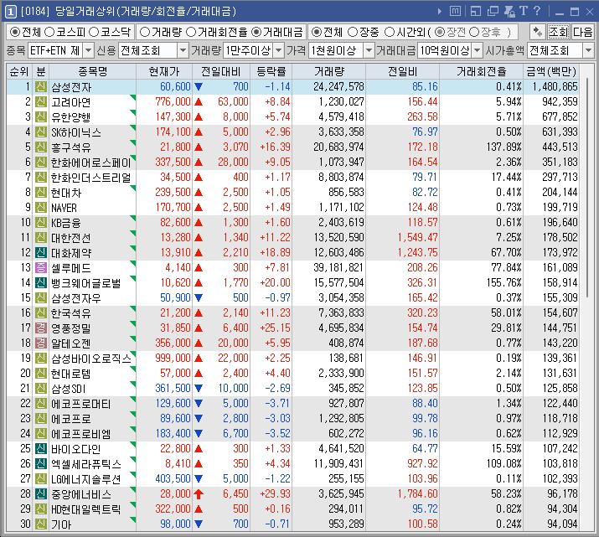
Task: Click the market badge icon for 현대차
Action: point(41,192)
